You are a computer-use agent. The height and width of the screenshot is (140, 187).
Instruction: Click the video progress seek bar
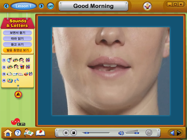(96, 133)
